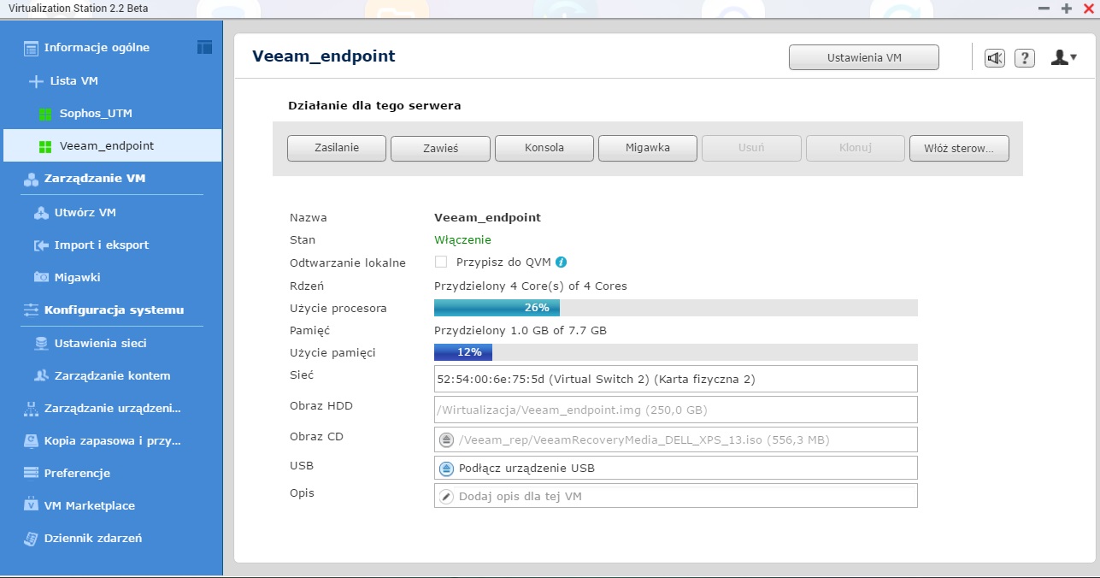Select the Veeam_endpoint VM in sidebar
Viewport: 1100px width, 578px height.
[107, 145]
